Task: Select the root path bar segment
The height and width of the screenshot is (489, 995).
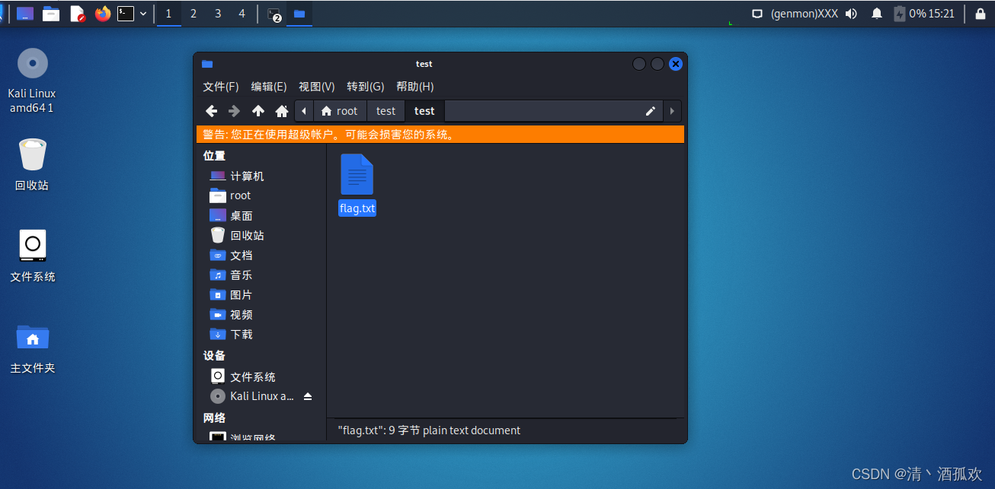Action: pos(339,111)
